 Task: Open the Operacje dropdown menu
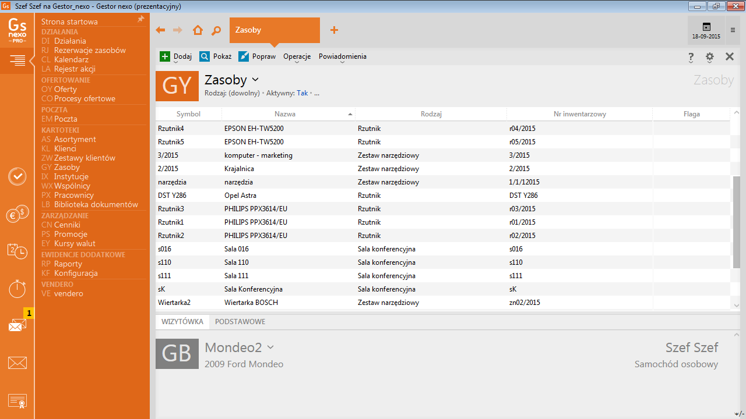pyautogui.click(x=297, y=56)
